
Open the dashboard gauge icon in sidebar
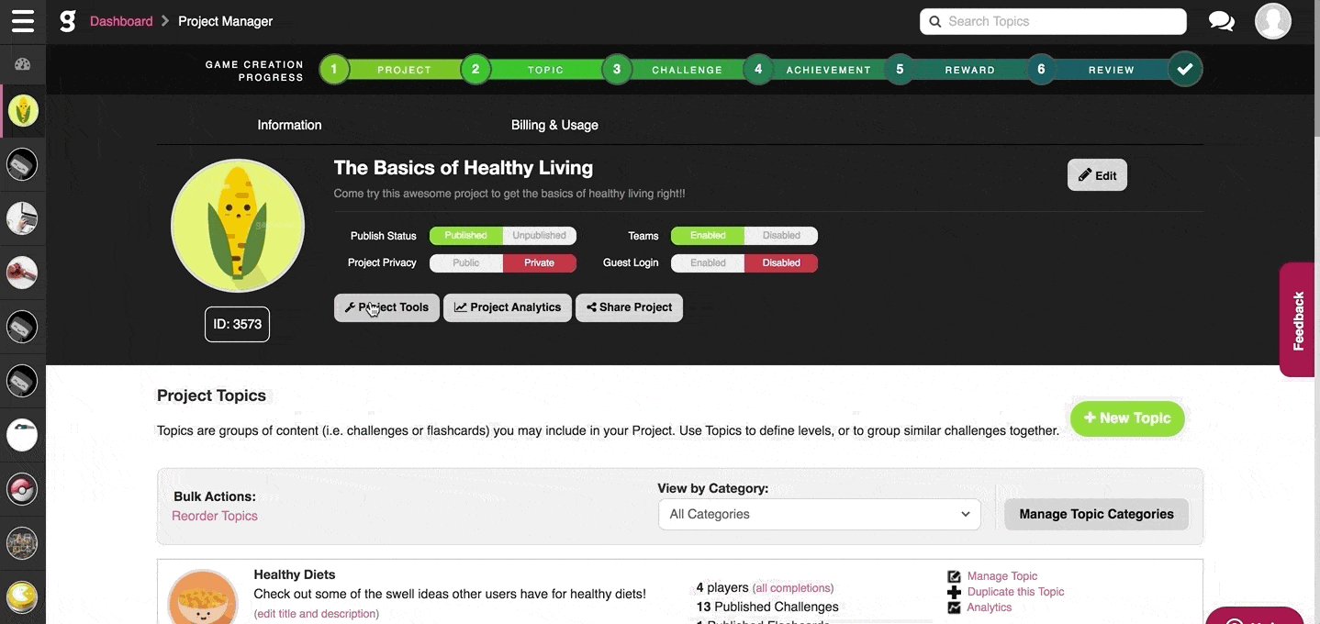pyautogui.click(x=23, y=64)
